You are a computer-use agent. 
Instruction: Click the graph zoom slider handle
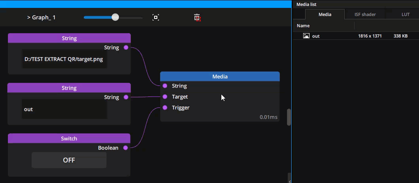115,17
